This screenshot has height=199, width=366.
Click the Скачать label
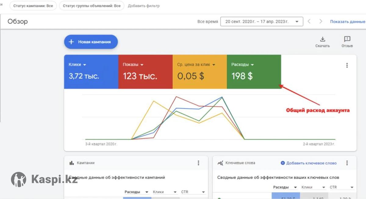point(322,46)
